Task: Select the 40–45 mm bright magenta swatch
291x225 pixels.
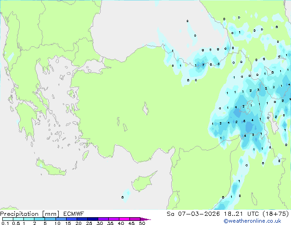Action: (124, 219)
